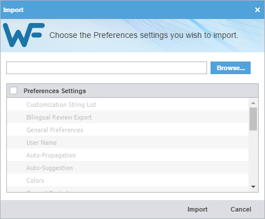Select the Bilingual Review Export row
Screen dimensions: 265x219
pyautogui.click(x=128, y=117)
